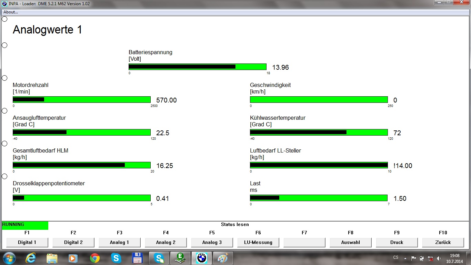The width and height of the screenshot is (471, 265).
Task: Open the Auswahl selection button
Action: tap(351, 243)
